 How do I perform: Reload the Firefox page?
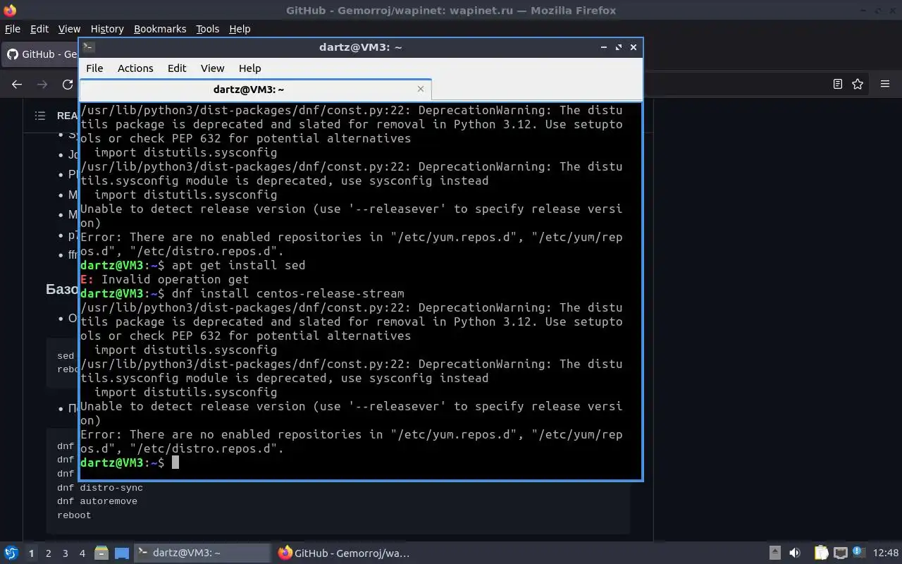(68, 84)
